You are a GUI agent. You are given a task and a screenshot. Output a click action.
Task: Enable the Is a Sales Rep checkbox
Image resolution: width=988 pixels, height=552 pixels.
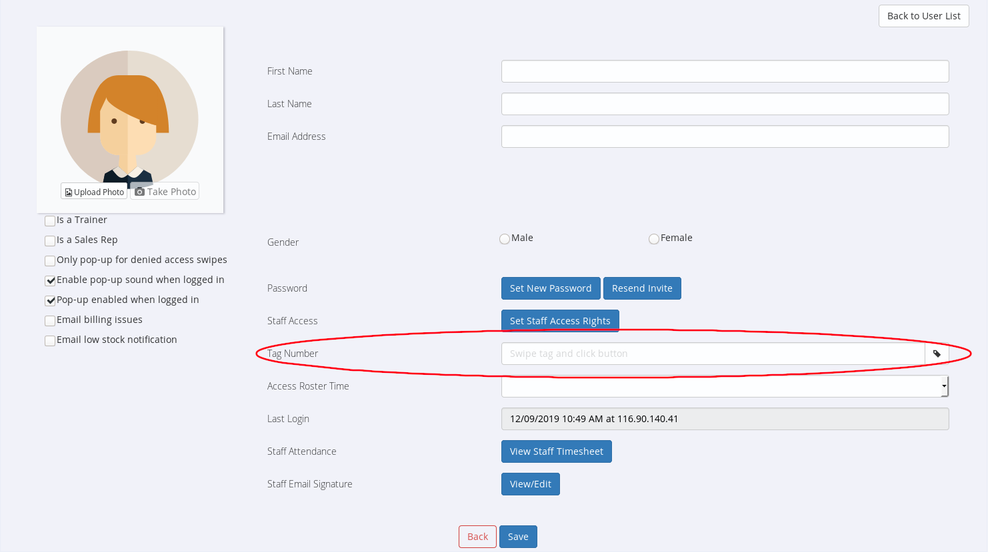tap(50, 240)
